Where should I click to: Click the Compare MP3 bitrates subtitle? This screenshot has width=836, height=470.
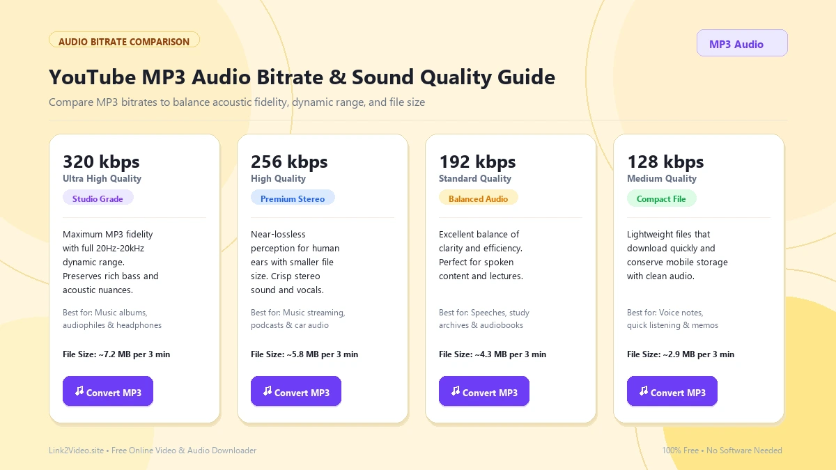pos(237,102)
